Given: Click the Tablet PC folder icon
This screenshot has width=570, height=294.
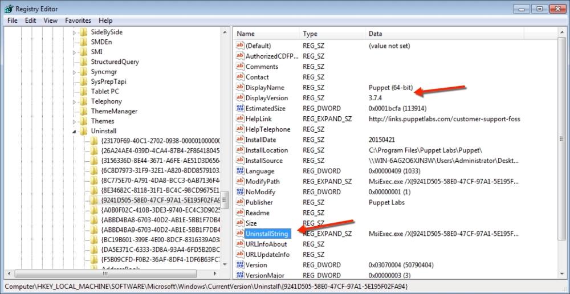Looking at the screenshot, I should pyautogui.click(x=83, y=91).
